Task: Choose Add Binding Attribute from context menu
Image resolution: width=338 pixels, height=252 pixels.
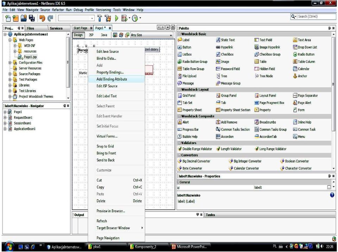Action: point(117,79)
